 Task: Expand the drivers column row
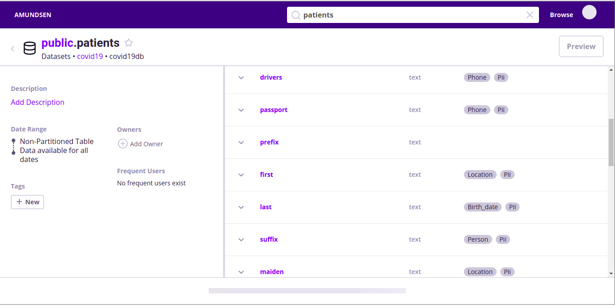[241, 78]
